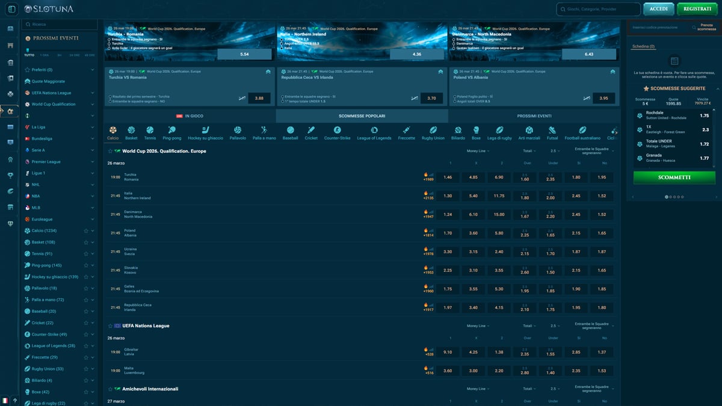Click the first carousel dot under Scommetti
Viewport: 722px width, 406px height.
tap(666, 197)
